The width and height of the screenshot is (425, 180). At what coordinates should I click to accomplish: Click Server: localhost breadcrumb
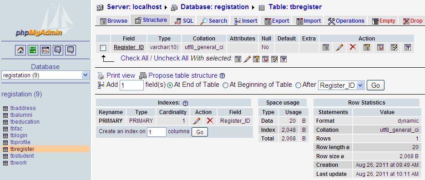click(134, 7)
